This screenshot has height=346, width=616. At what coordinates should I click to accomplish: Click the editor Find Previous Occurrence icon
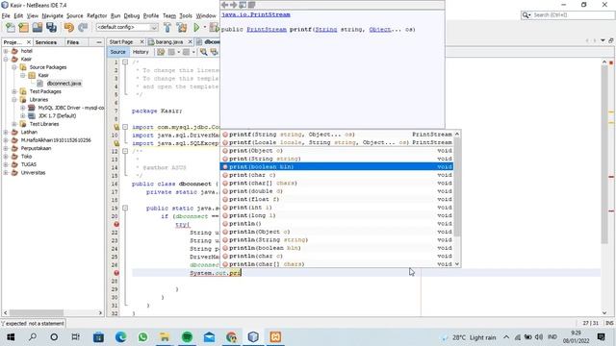[214, 52]
